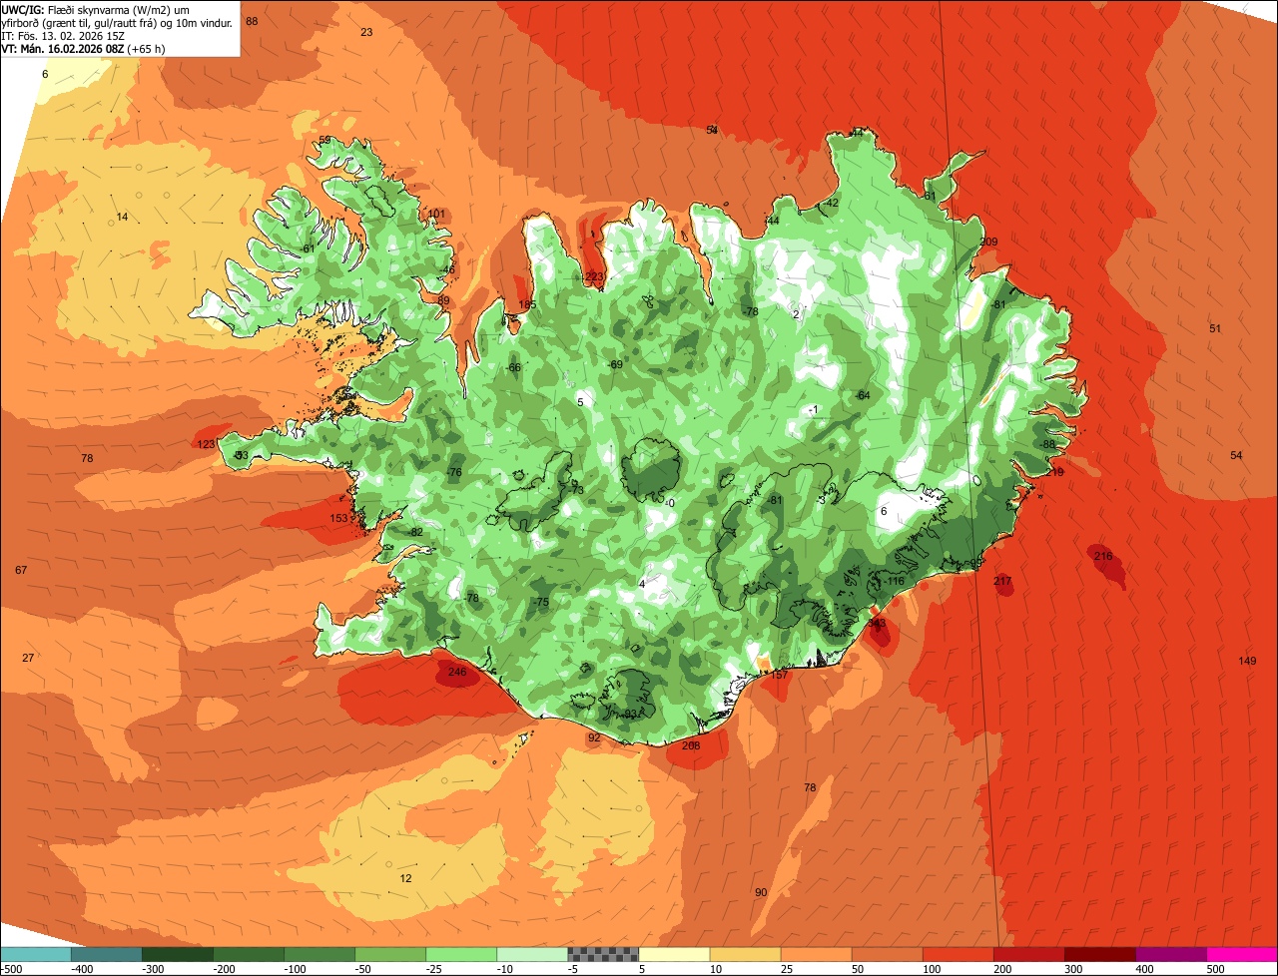Viewport: 1278px width, 976px height.
Task: Click the value '223' in the northern fjord
Action: [x=595, y=276]
